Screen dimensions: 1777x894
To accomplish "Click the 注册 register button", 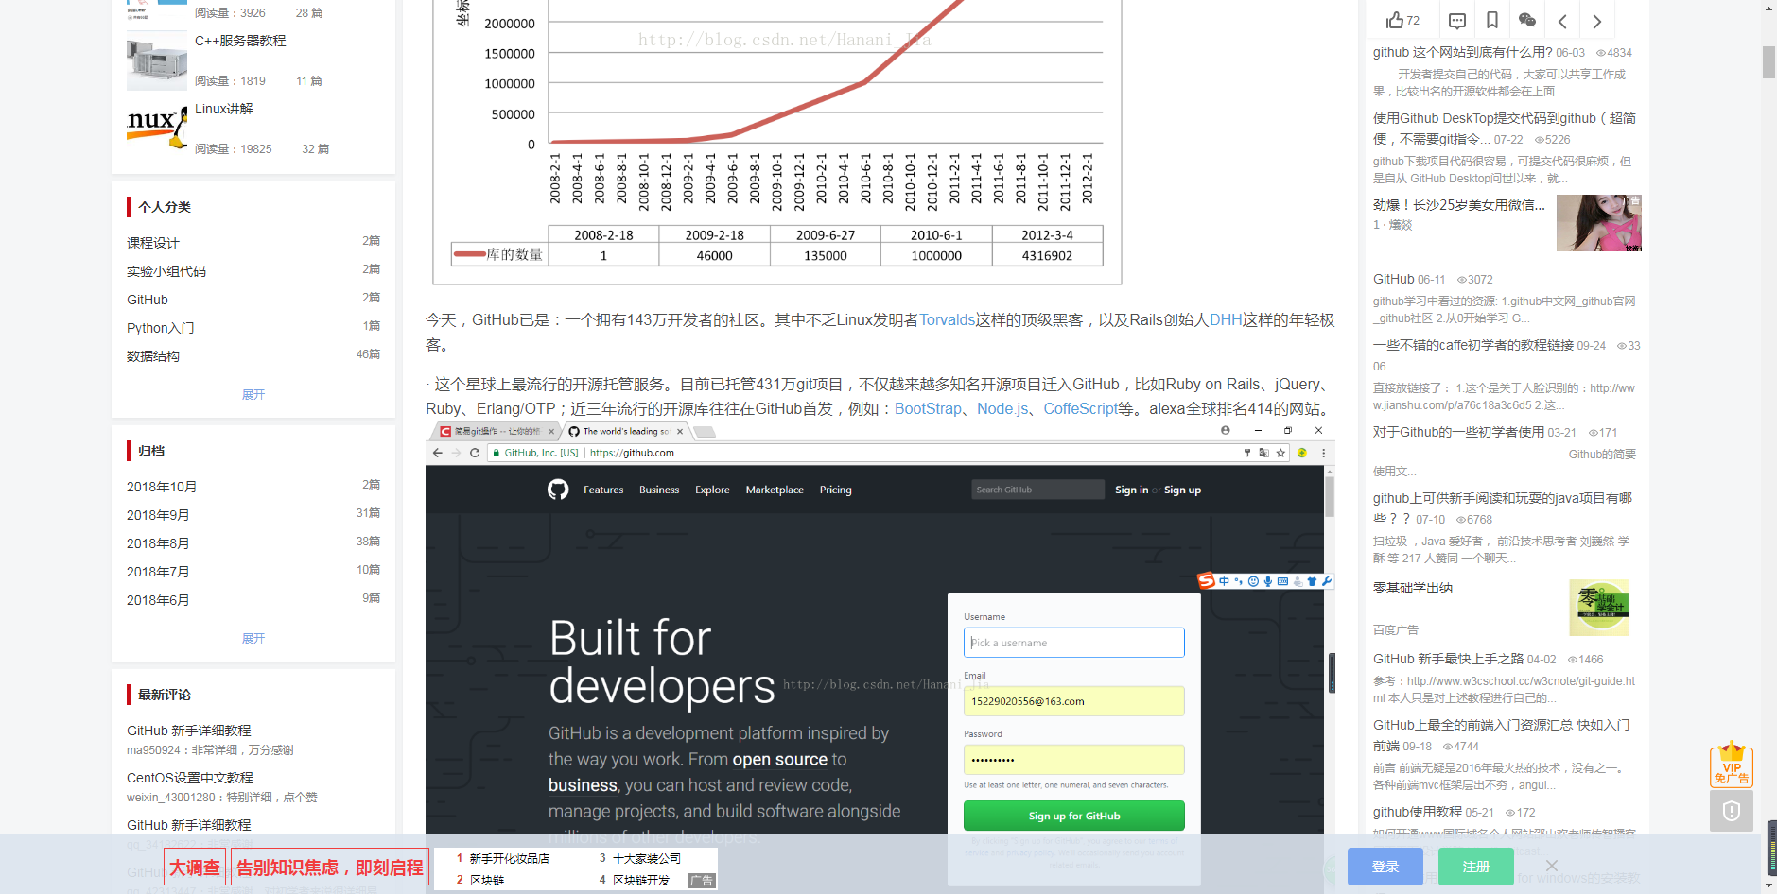I will pyautogui.click(x=1476, y=867).
